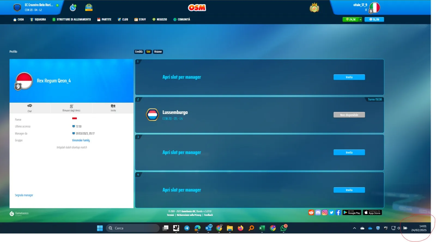Image resolution: width=436 pixels, height=242 pixels.
Task: Expand hidden system tray icons chevron
Action: [355, 228]
